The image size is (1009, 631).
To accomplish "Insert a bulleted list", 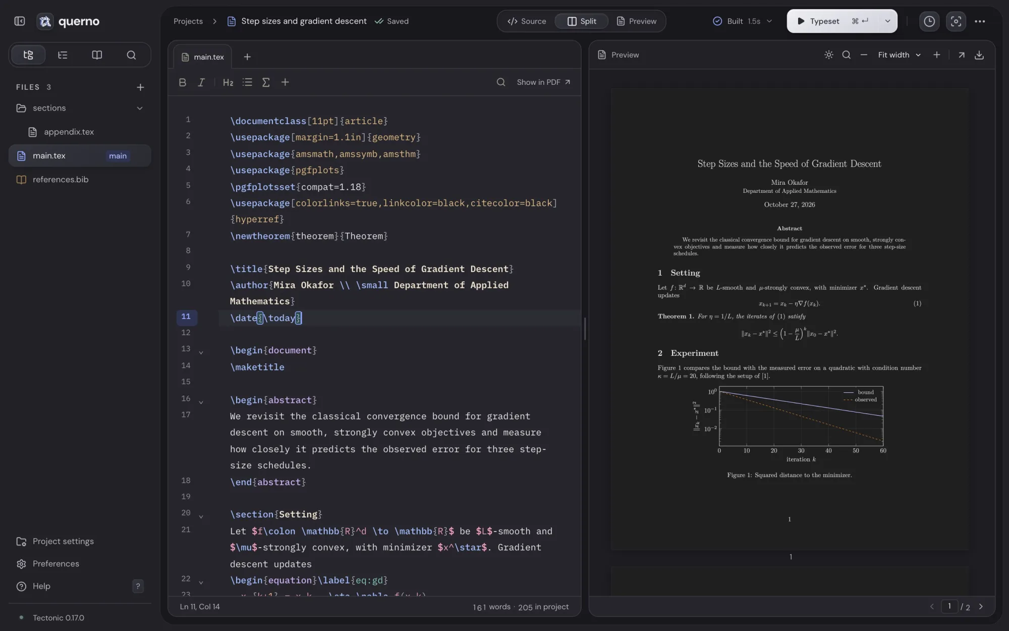I will tap(247, 82).
